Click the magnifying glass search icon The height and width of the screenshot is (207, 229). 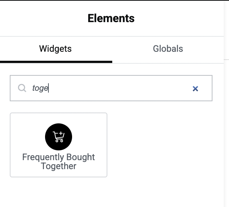coord(22,88)
